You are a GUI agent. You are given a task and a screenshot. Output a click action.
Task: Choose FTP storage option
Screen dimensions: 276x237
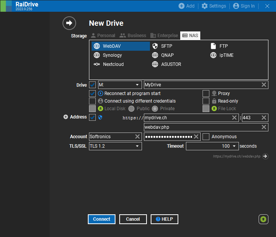(x=219, y=46)
